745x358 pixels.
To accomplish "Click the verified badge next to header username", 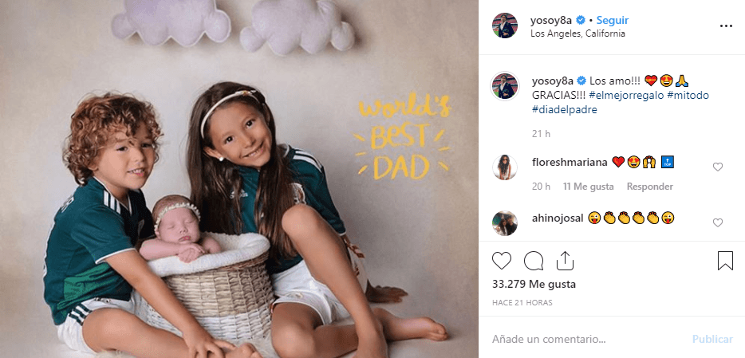I will point(580,20).
